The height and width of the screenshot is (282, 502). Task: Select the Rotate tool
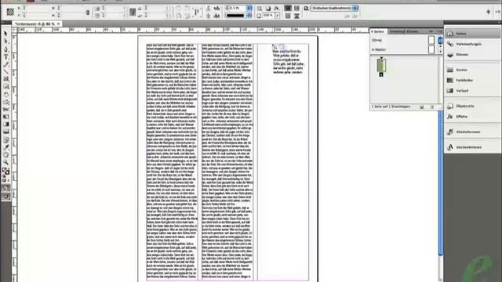pyautogui.click(x=5, y=95)
